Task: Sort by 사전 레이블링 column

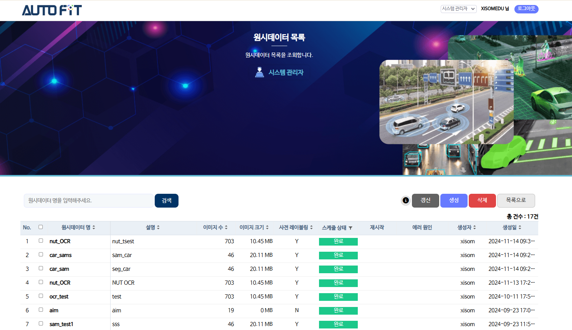Action: pos(311,228)
